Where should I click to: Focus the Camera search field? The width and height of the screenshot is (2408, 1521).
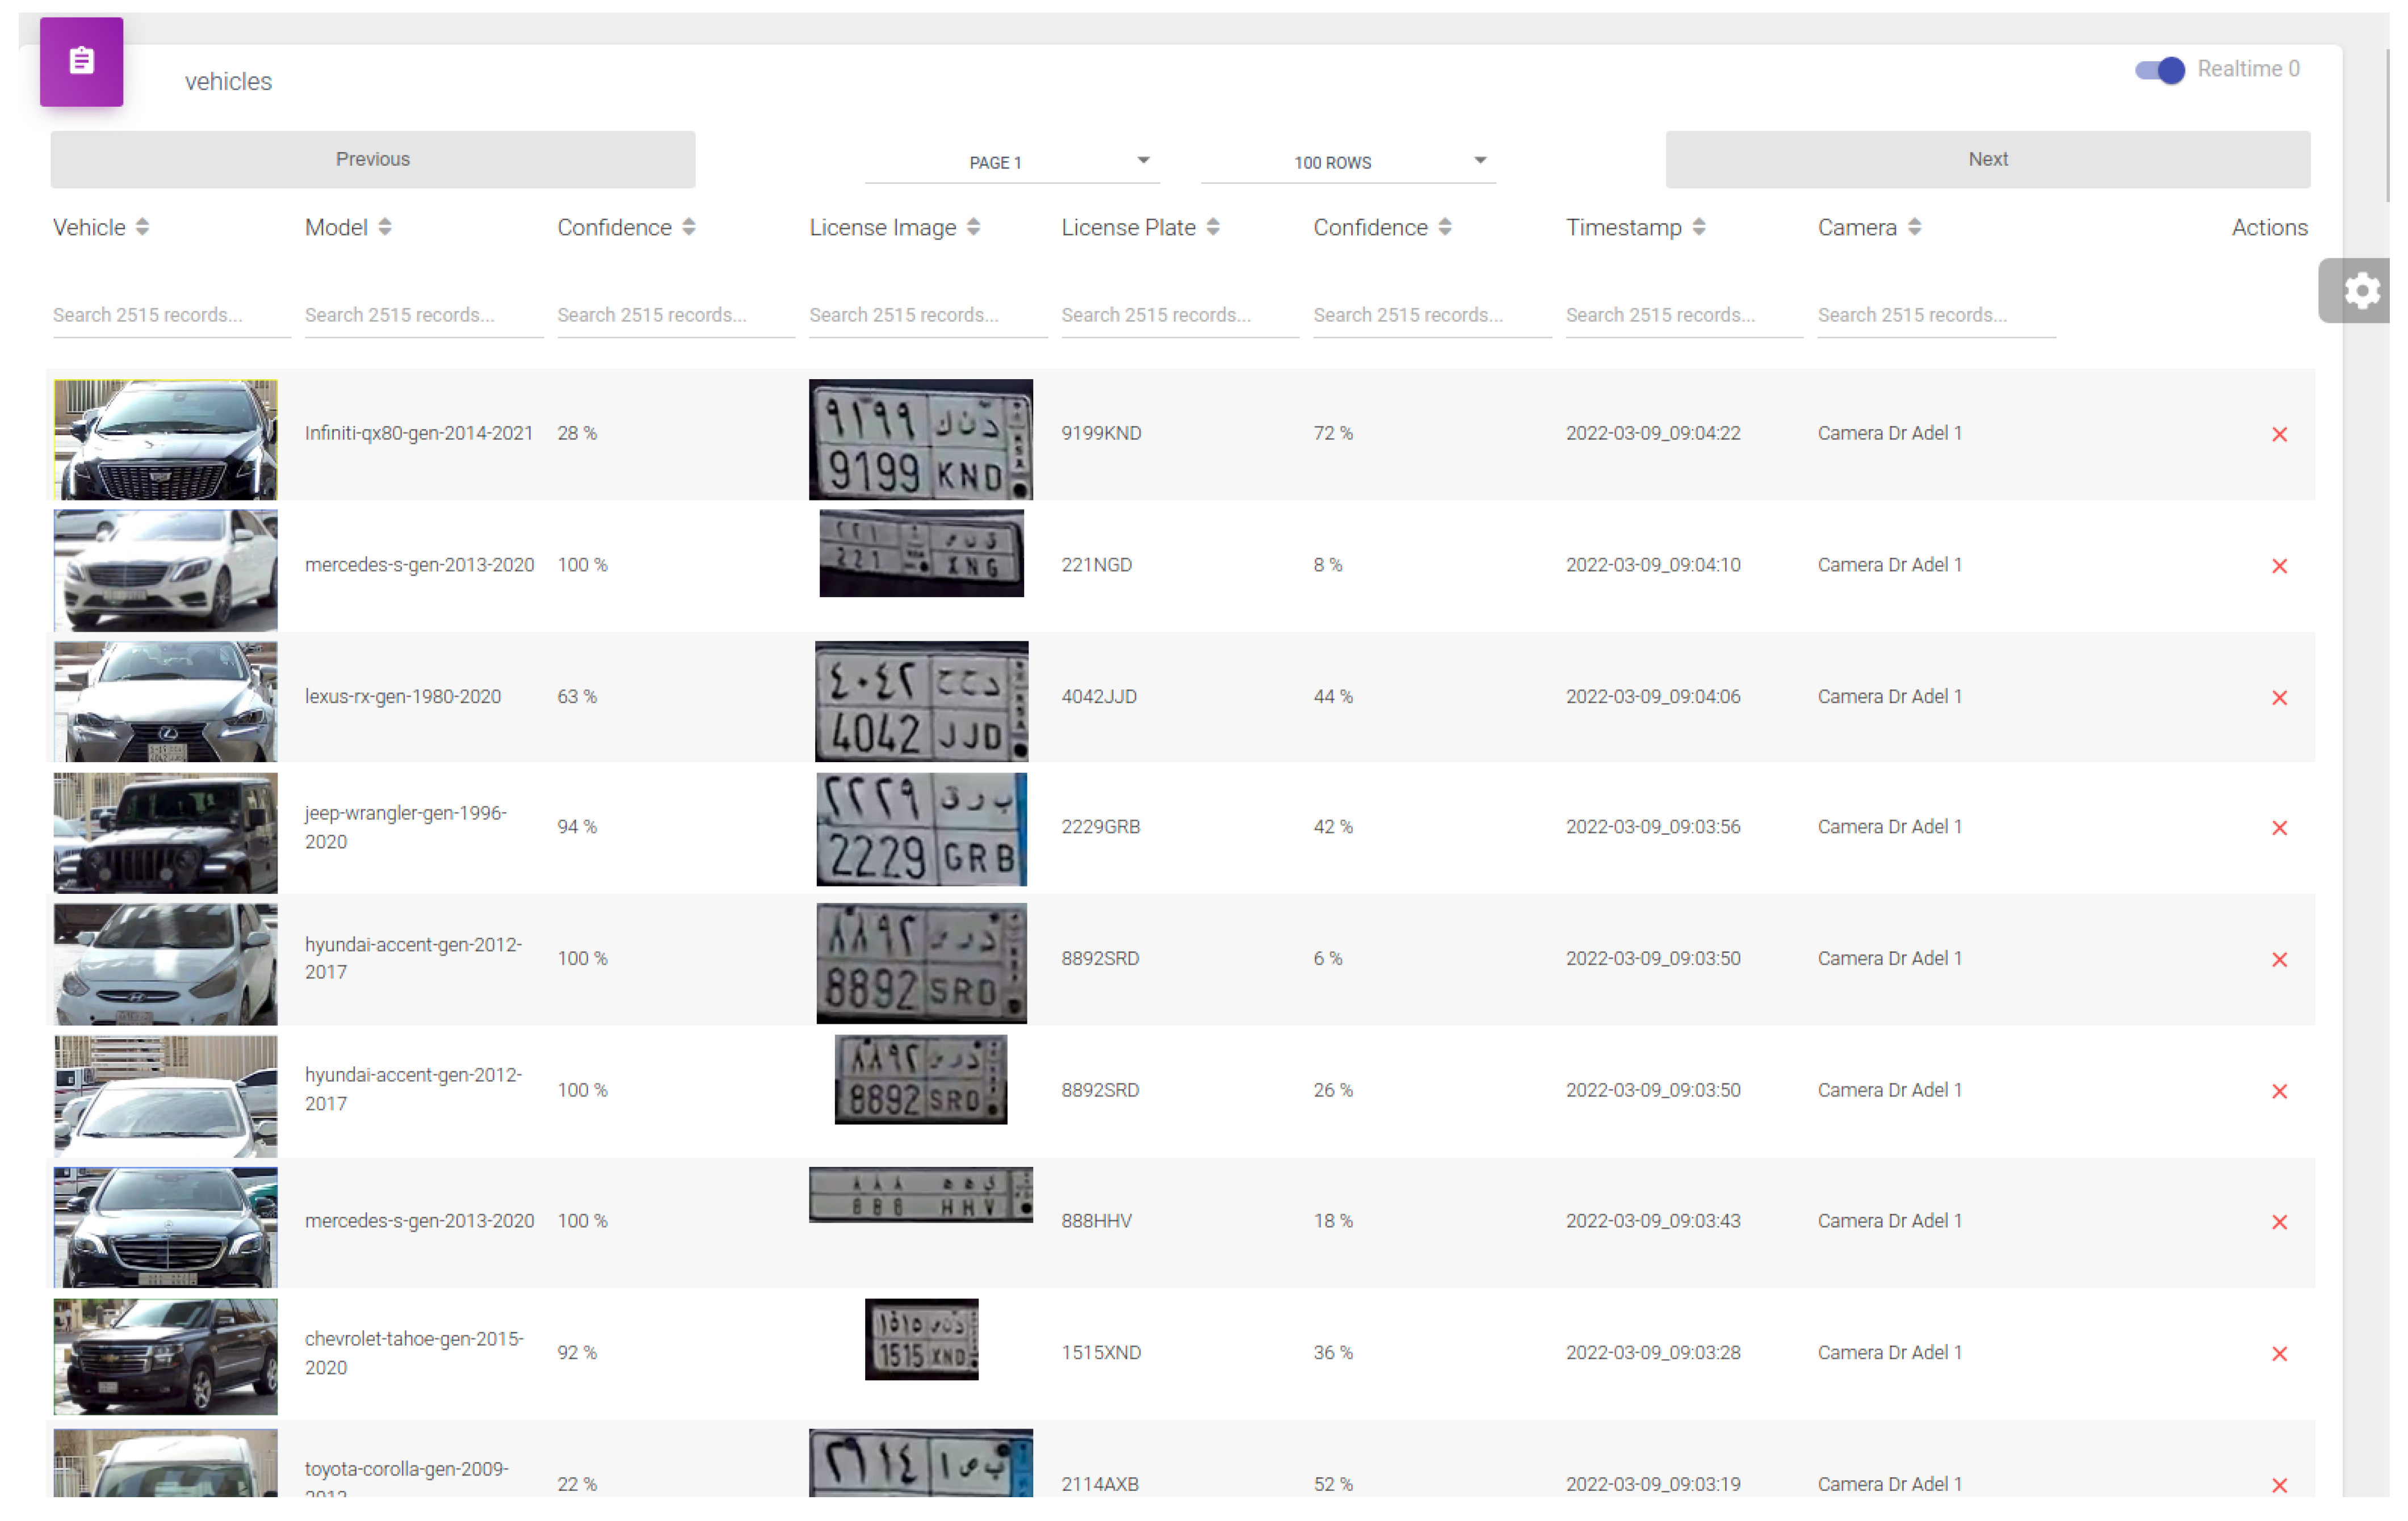click(1936, 315)
